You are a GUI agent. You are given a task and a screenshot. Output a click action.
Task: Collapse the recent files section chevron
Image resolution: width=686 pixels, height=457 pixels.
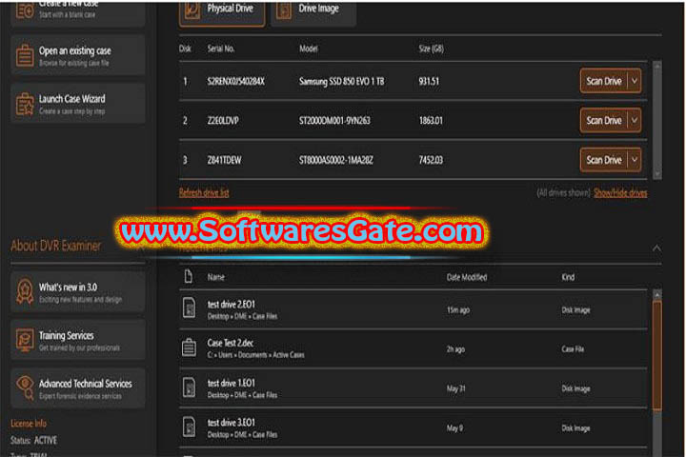click(x=656, y=248)
